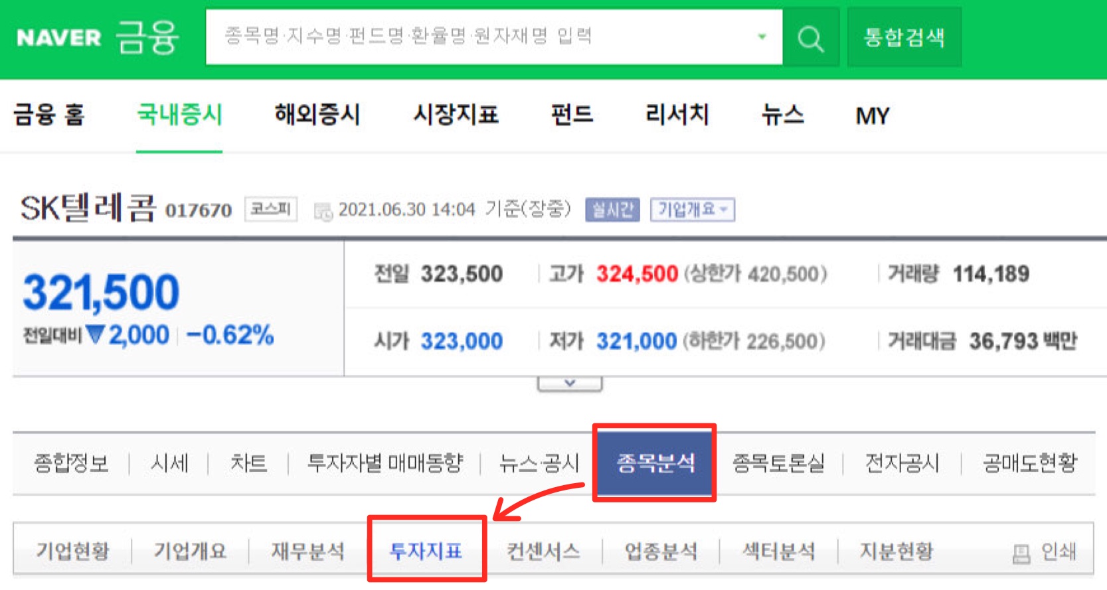Image resolution: width=1107 pixels, height=590 pixels.
Task: Click the 금융 logo text
Action: [147, 37]
